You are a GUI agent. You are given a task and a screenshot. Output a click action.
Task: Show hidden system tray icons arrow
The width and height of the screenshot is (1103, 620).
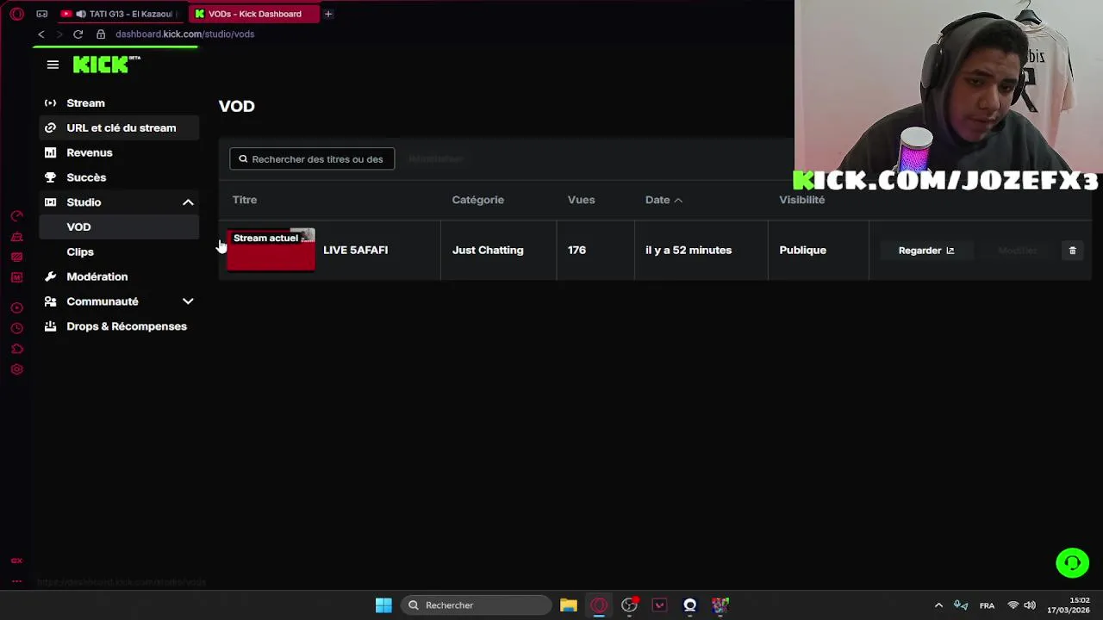point(938,605)
